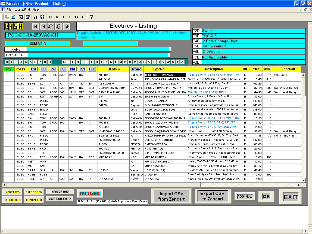Select digit filter button 5
Image resolution: width=312 pixels, height=234 pixels.
31,62
